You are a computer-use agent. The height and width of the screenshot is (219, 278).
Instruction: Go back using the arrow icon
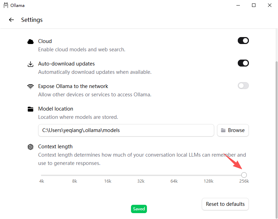coord(11,20)
